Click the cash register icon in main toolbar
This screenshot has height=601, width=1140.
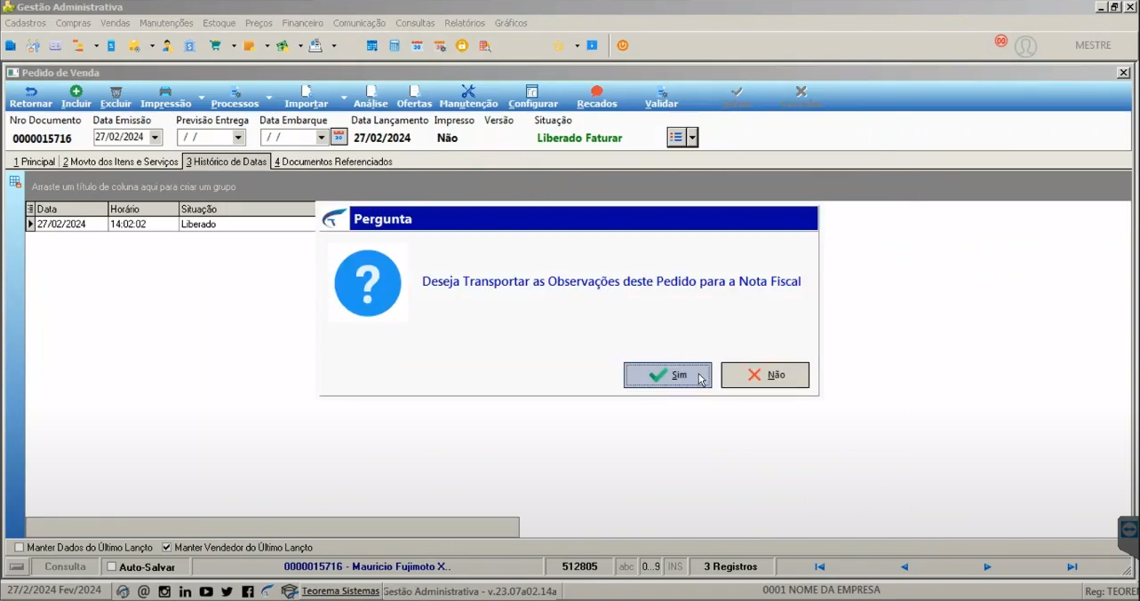pyautogui.click(x=315, y=46)
